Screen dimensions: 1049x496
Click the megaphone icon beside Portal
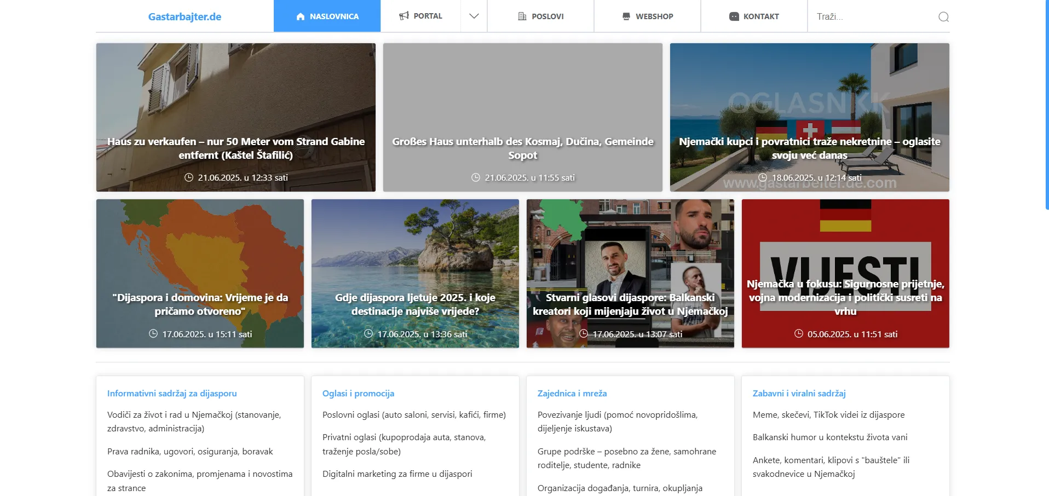pyautogui.click(x=404, y=16)
